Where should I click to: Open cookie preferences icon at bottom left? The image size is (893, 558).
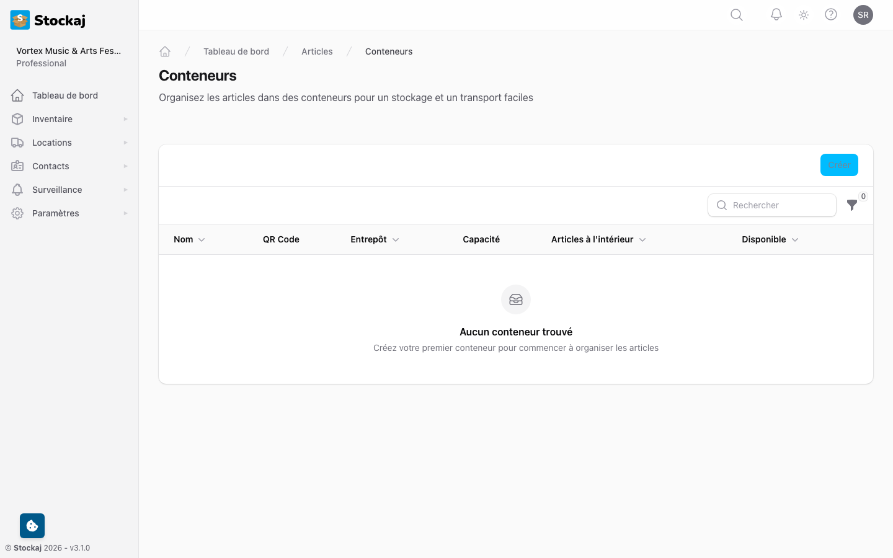32,525
